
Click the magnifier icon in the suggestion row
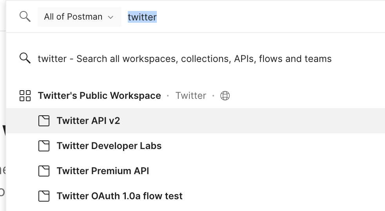[25, 58]
